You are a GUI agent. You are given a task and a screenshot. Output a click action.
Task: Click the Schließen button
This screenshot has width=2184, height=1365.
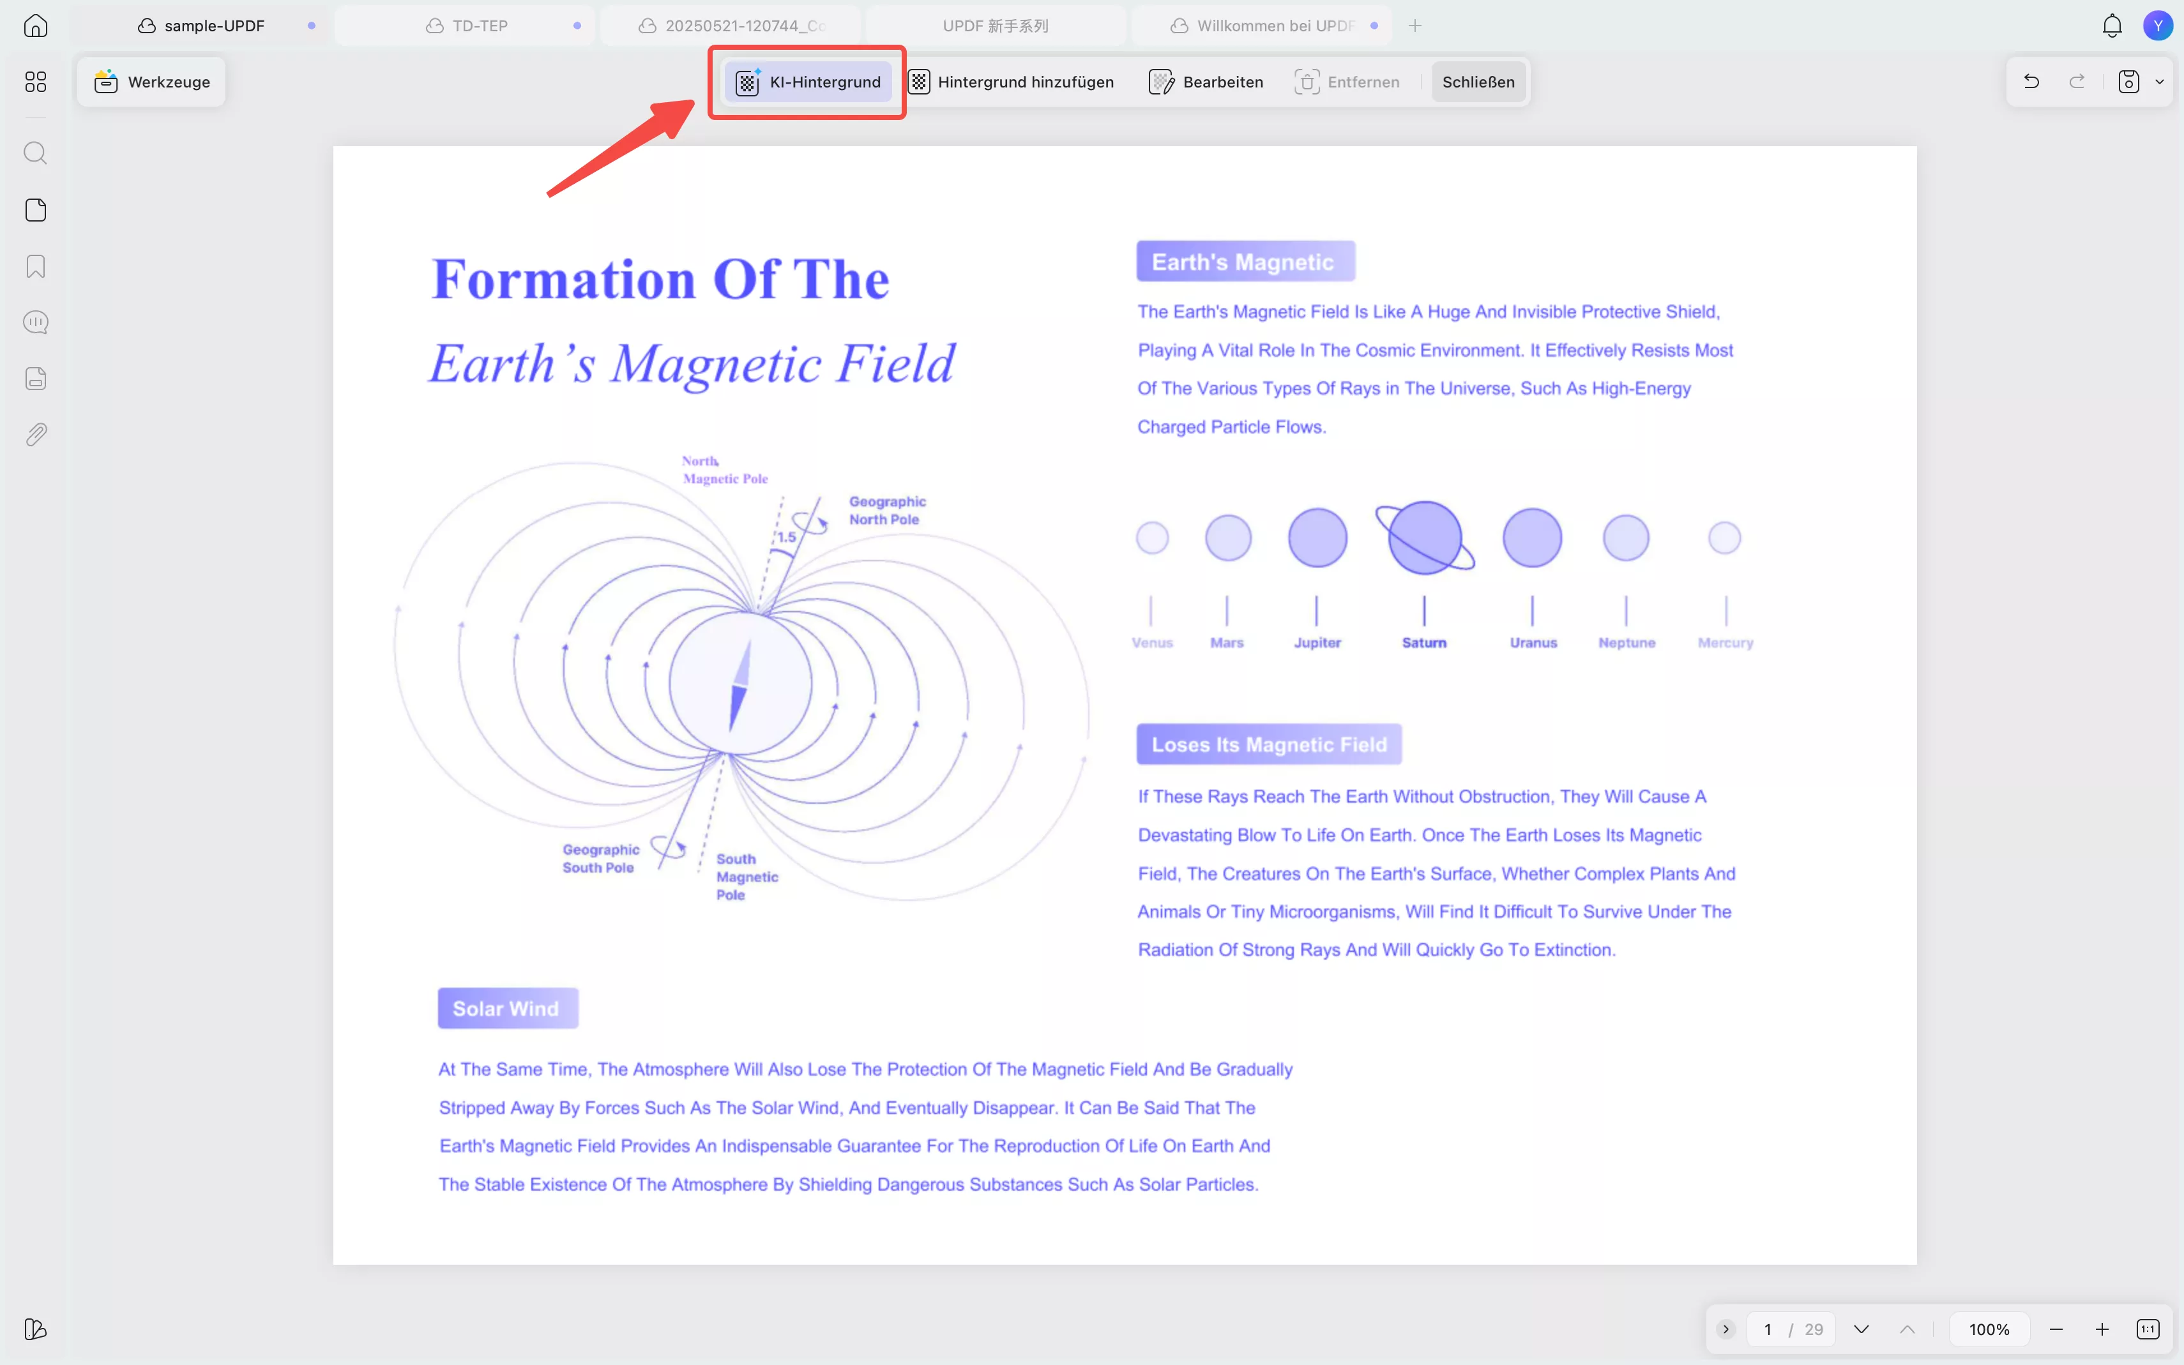pos(1478,81)
